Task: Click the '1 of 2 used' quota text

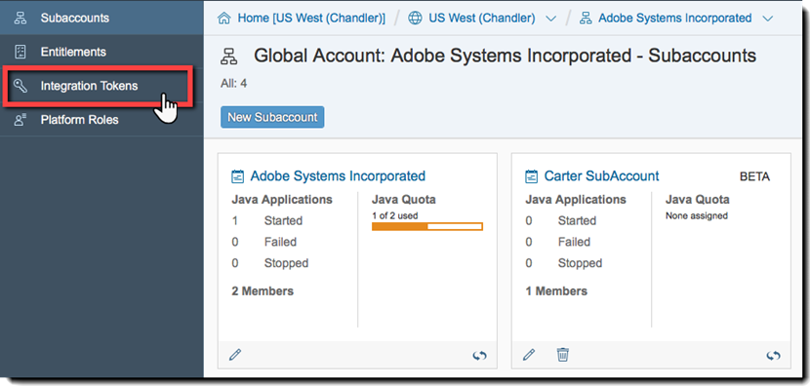Action: click(x=394, y=215)
